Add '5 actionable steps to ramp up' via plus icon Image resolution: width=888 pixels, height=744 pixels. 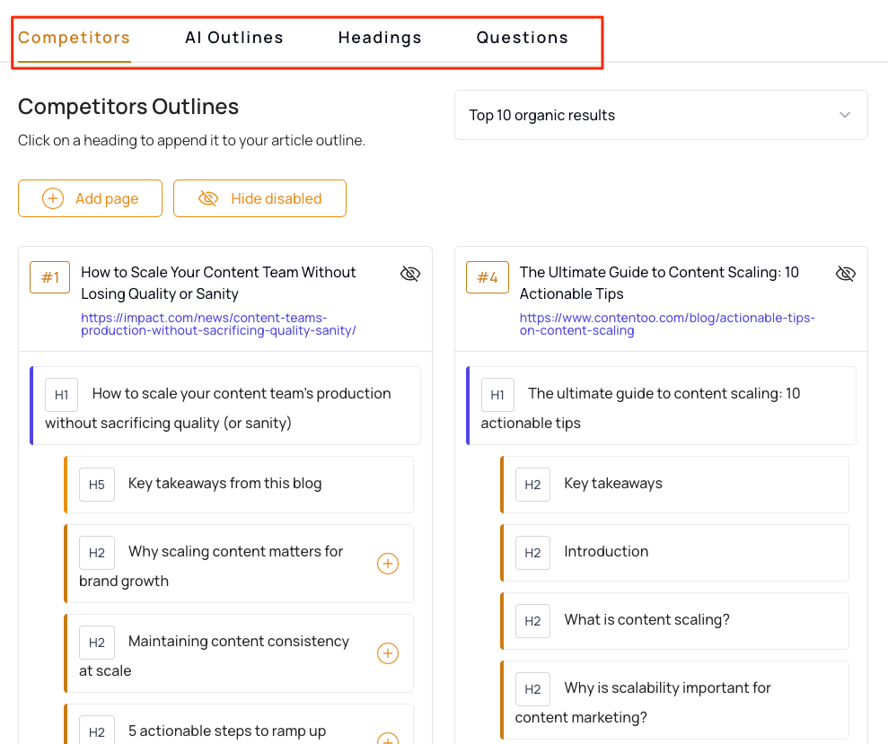pos(388,739)
